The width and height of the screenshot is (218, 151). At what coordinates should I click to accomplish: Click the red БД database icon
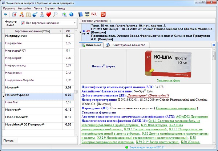coord(94,15)
